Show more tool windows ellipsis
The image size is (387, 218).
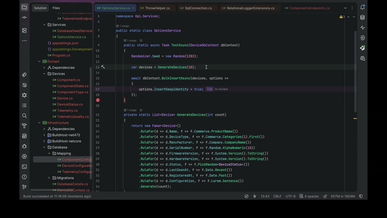(24, 41)
